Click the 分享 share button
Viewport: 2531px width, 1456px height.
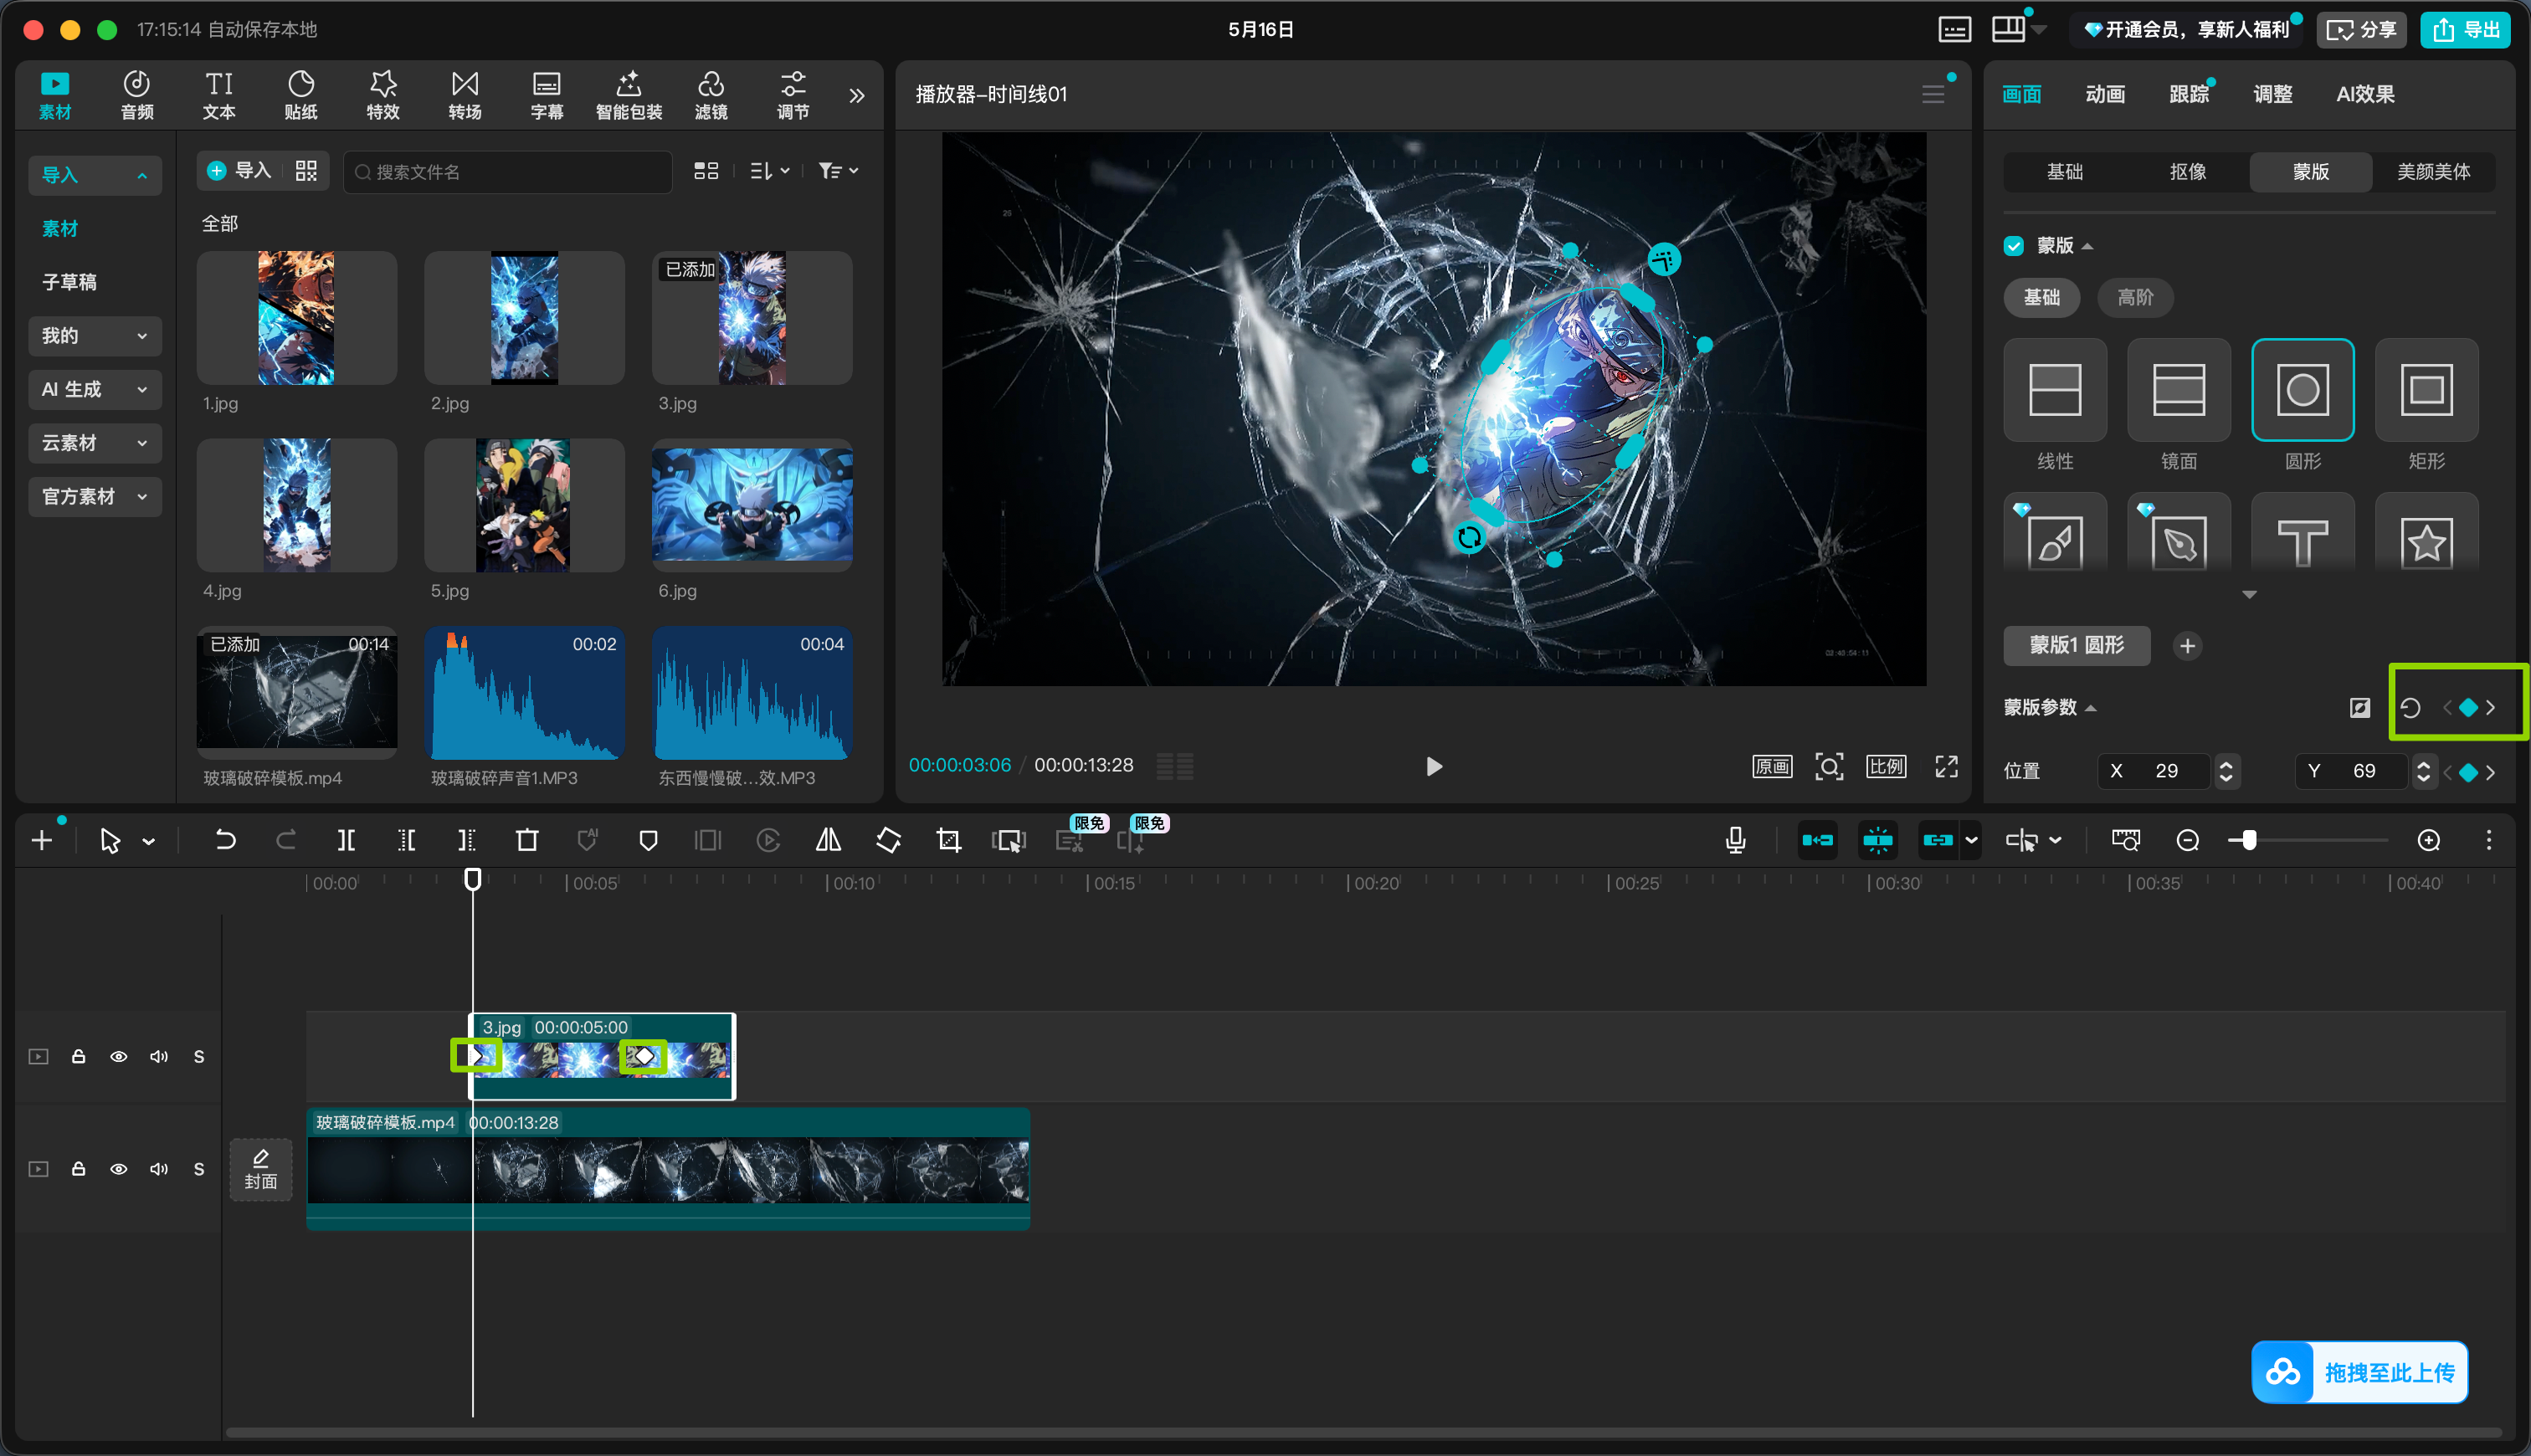click(x=2362, y=30)
